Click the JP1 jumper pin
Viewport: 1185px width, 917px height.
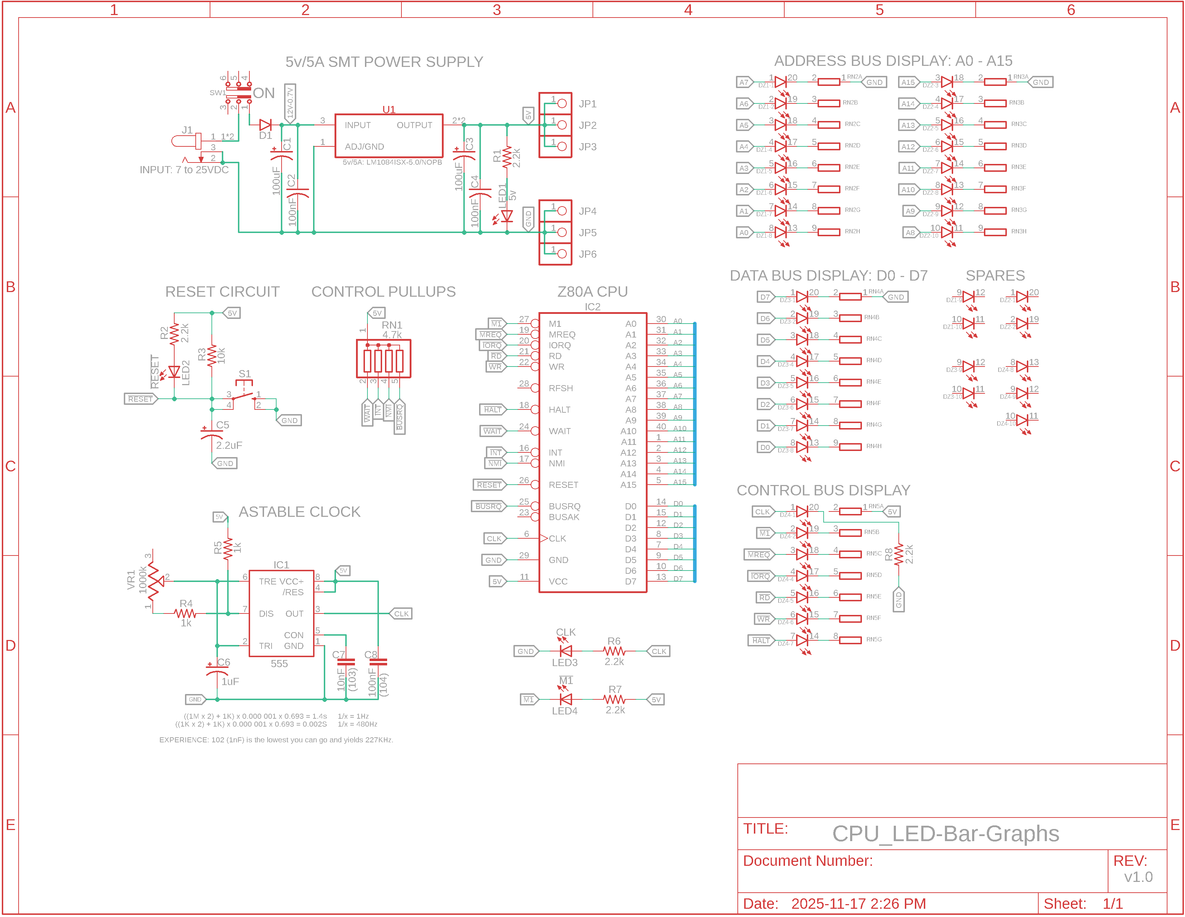tap(562, 104)
